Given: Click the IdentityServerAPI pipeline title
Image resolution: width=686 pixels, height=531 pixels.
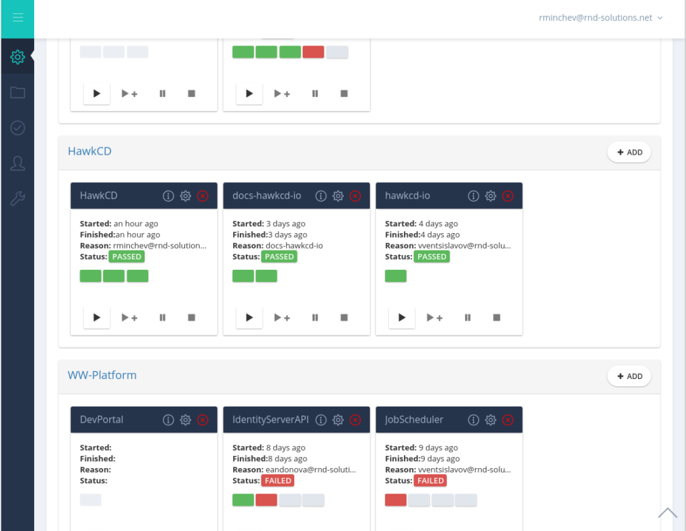Looking at the screenshot, I should coord(271,419).
